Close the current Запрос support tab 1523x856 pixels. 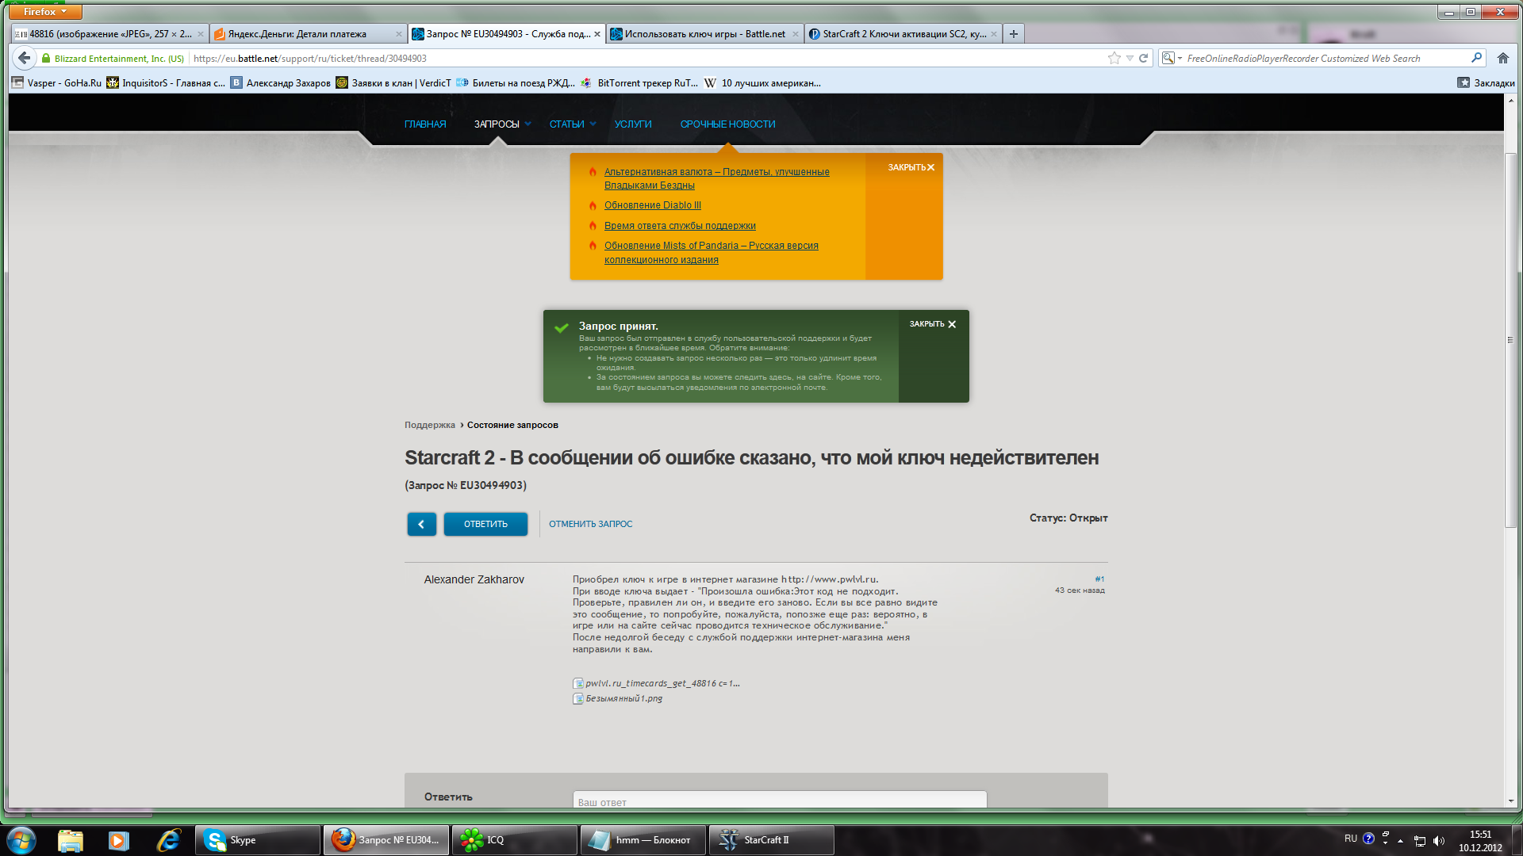click(x=597, y=34)
